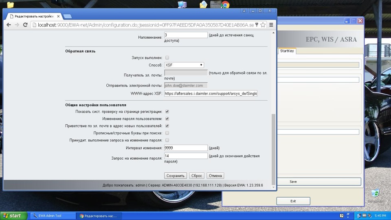Focus the Запрос на изменение пароля field
Viewport: 391px width, 220px height.
[x=186, y=156]
